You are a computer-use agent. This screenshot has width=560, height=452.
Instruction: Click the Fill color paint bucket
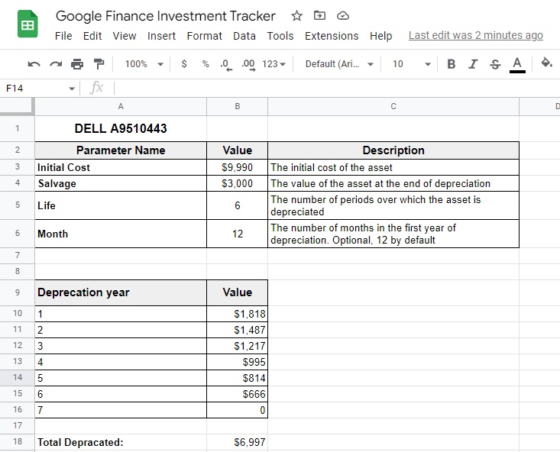pyautogui.click(x=547, y=63)
